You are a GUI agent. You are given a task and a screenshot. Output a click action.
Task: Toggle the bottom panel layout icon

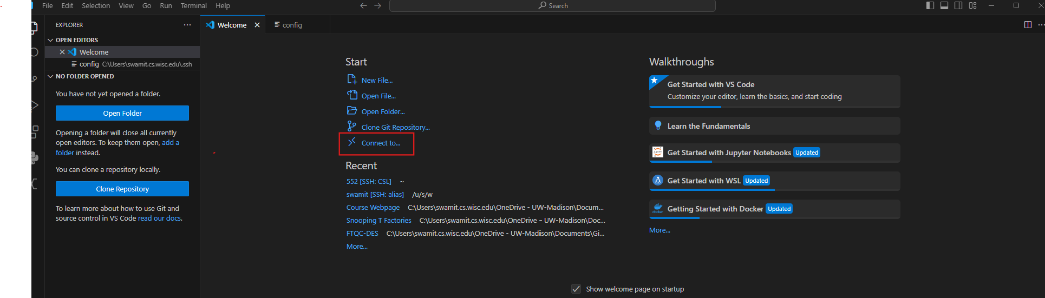(x=944, y=5)
